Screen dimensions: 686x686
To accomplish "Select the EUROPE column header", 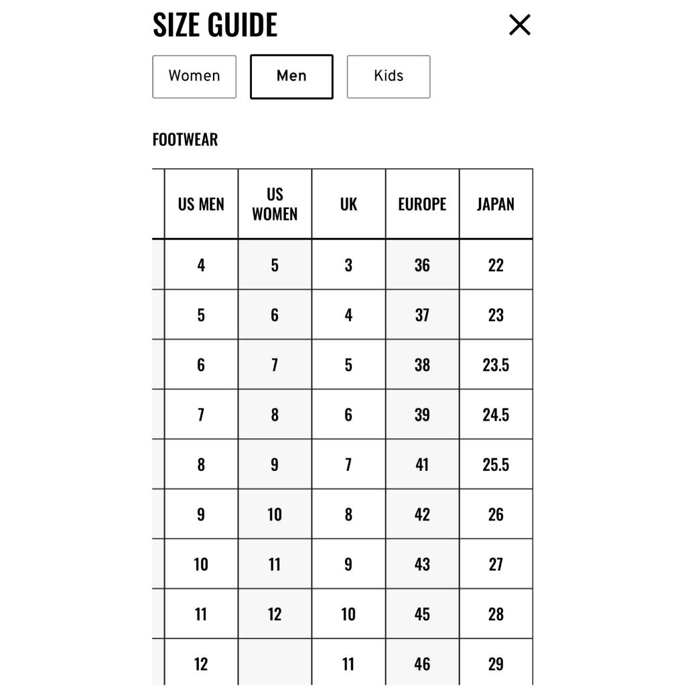I will click(422, 204).
